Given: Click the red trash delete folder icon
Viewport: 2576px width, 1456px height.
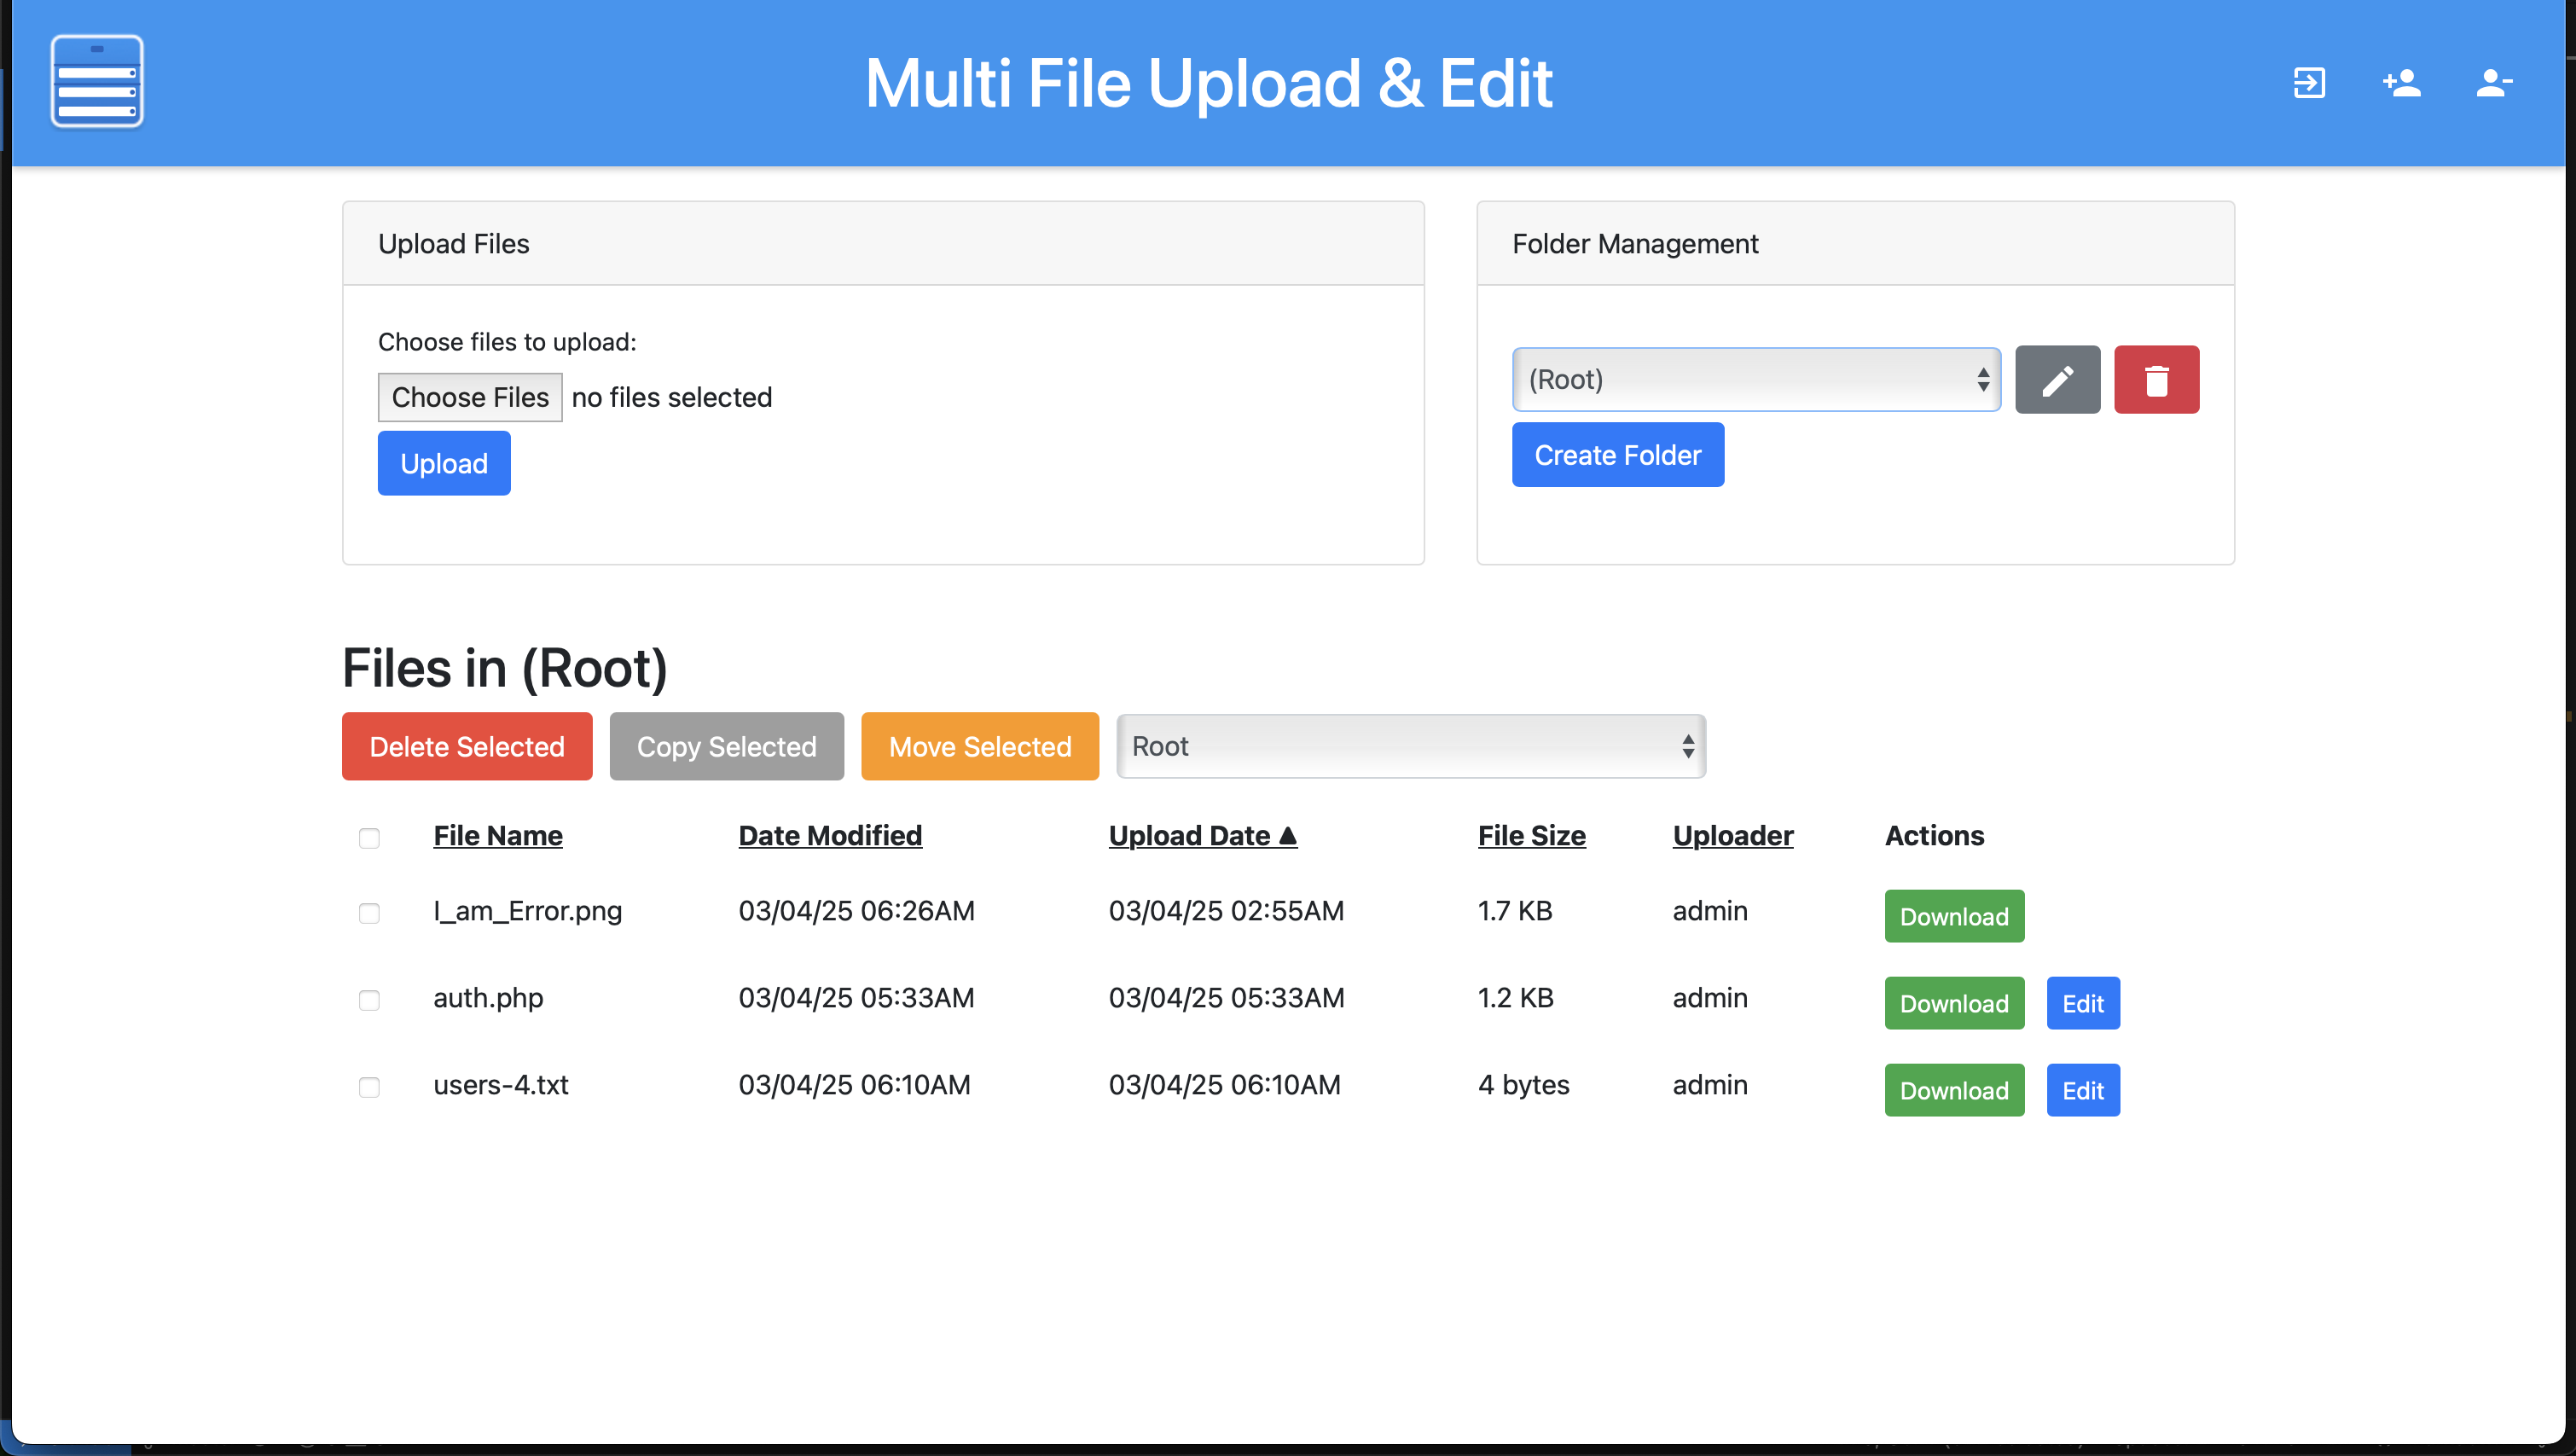Looking at the screenshot, I should [x=2156, y=380].
